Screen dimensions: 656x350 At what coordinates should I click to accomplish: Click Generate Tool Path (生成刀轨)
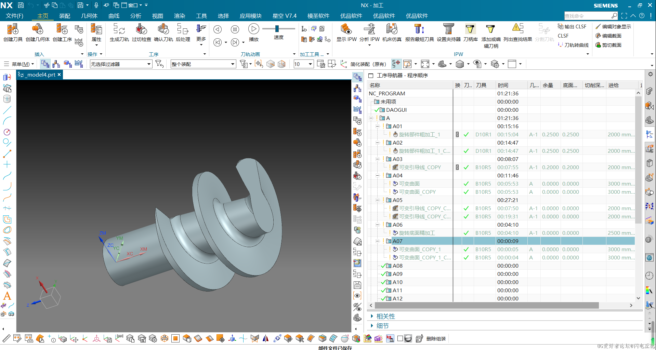[x=119, y=32]
